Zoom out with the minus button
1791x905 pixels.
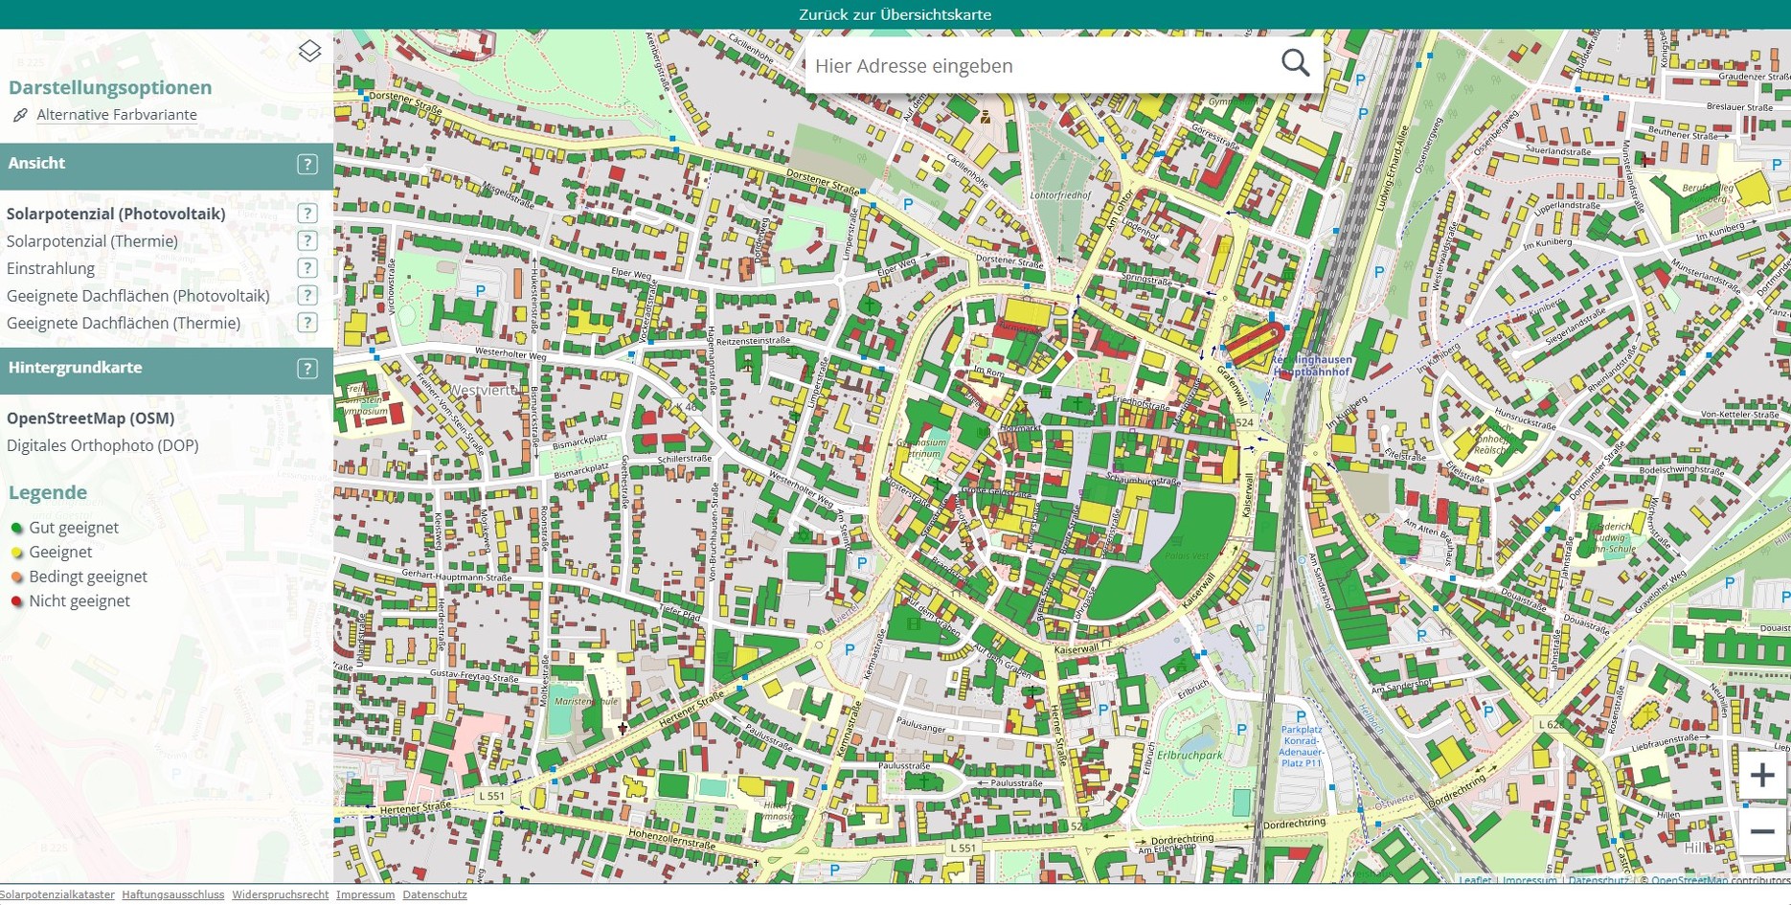pos(1761,831)
